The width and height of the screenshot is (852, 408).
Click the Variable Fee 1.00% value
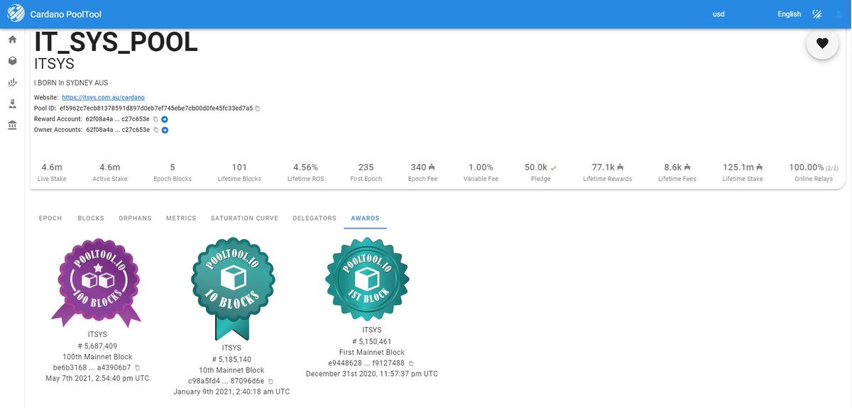[x=481, y=167]
